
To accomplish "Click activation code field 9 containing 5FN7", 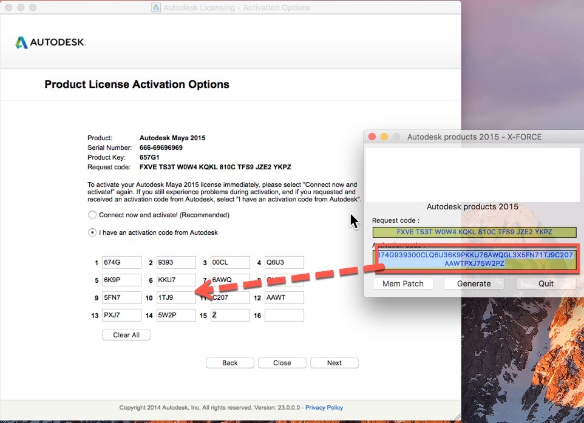I will (x=121, y=297).
